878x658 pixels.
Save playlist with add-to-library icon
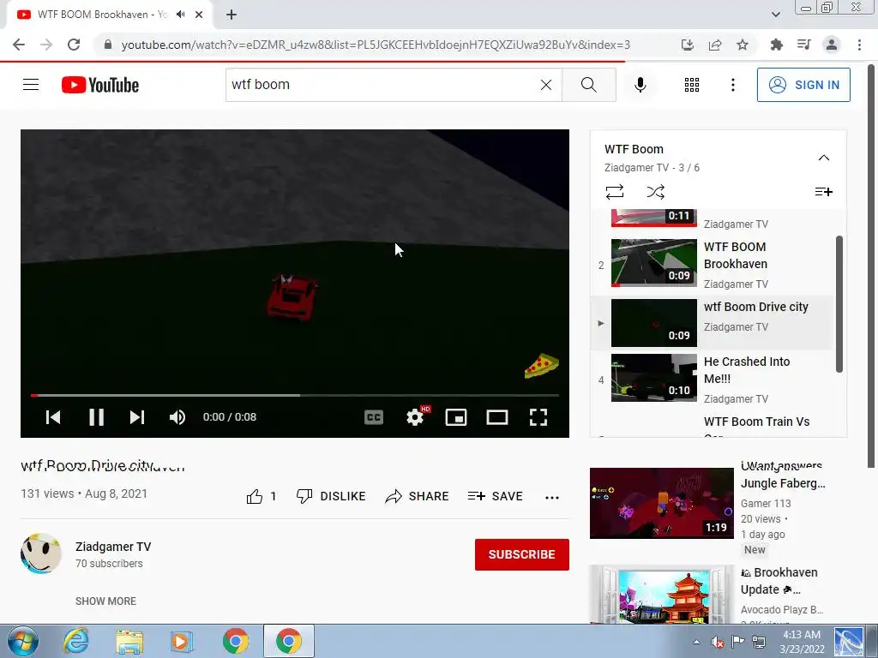(824, 192)
